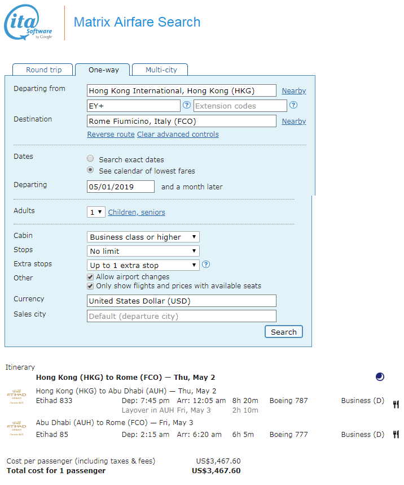
Task: Click Arr: 12:05 am arrival time
Action: click(201, 401)
